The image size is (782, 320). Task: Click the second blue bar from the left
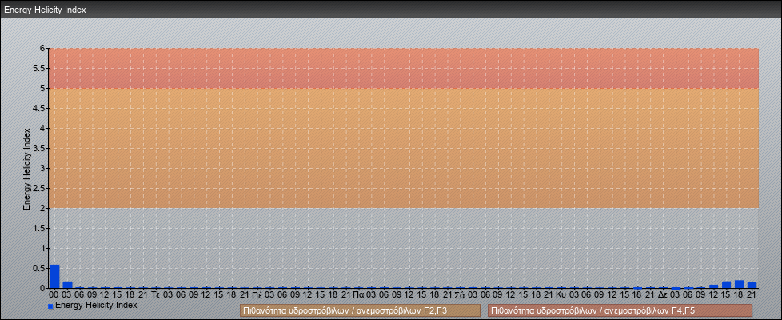point(68,285)
